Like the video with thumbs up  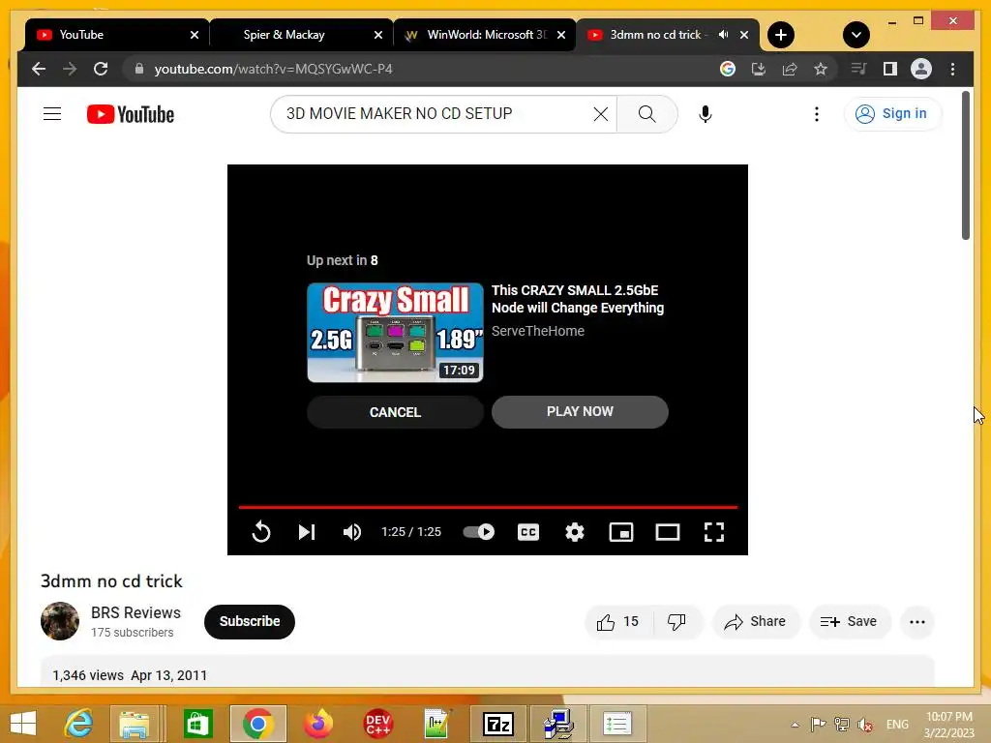[x=618, y=622]
